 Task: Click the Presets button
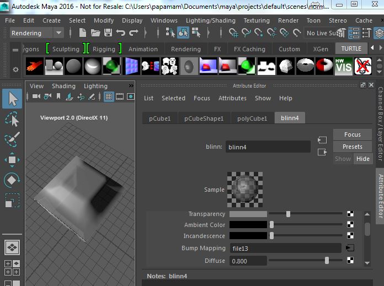point(353,147)
